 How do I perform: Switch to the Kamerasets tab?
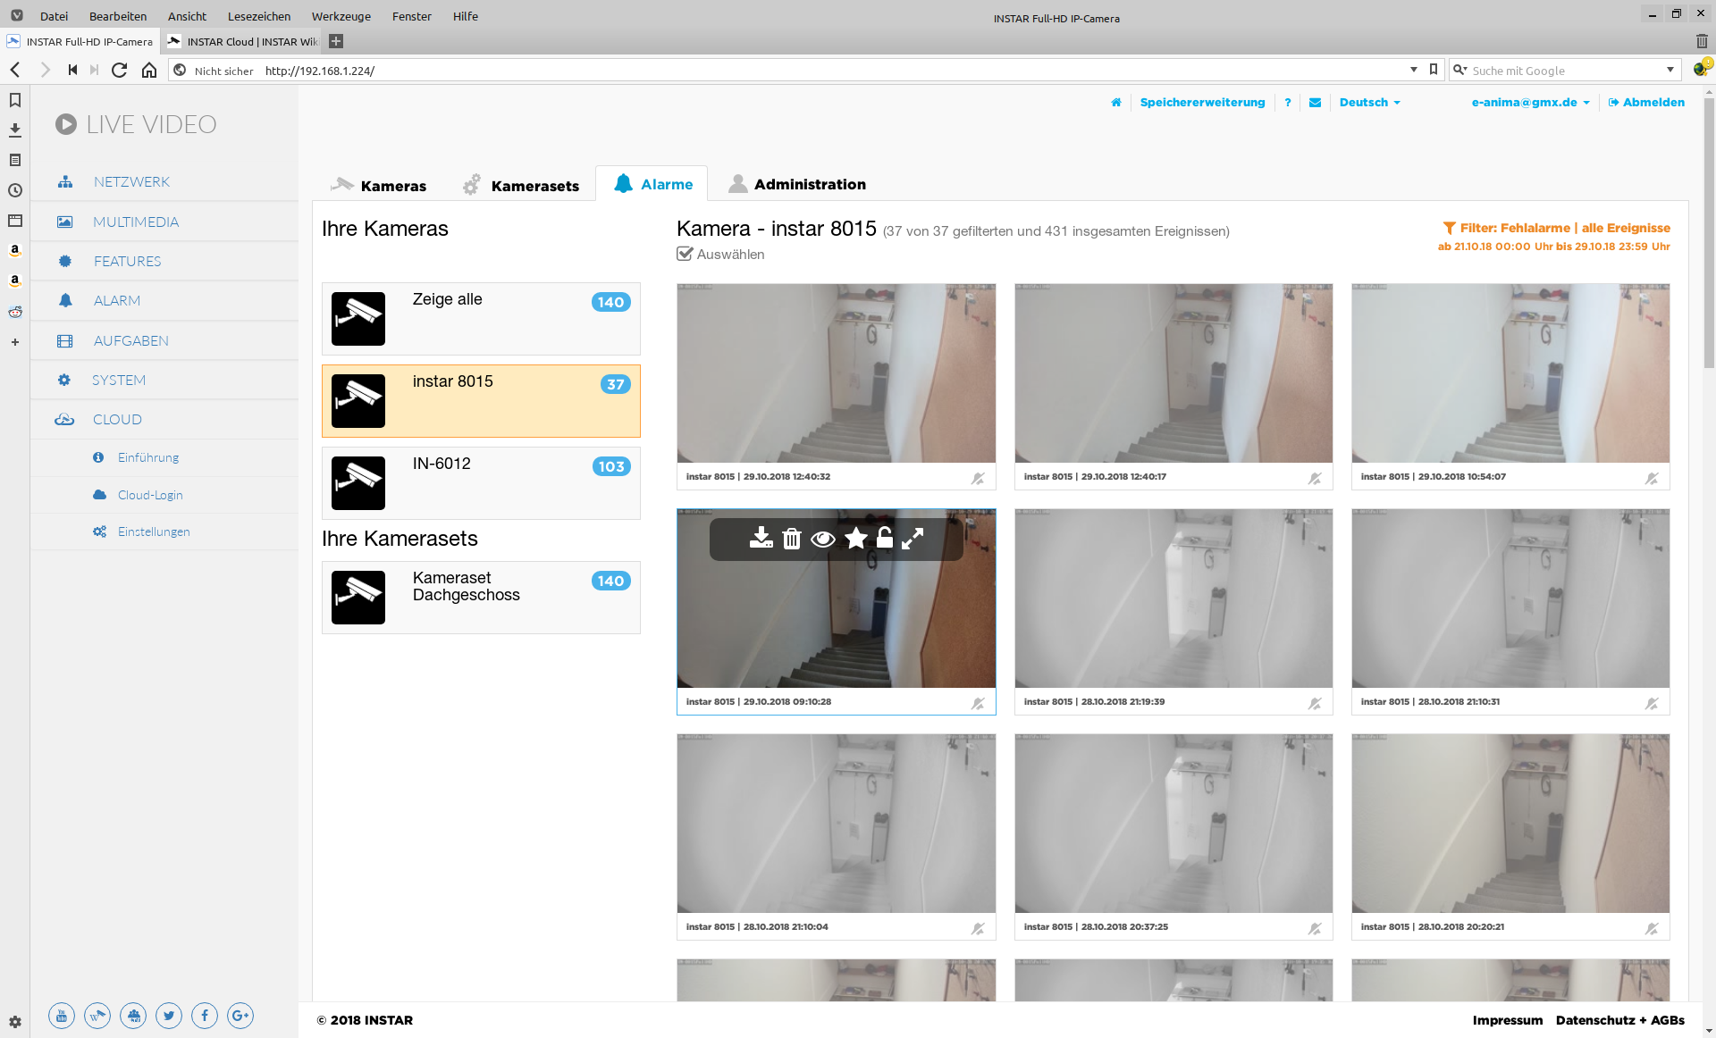point(521,185)
